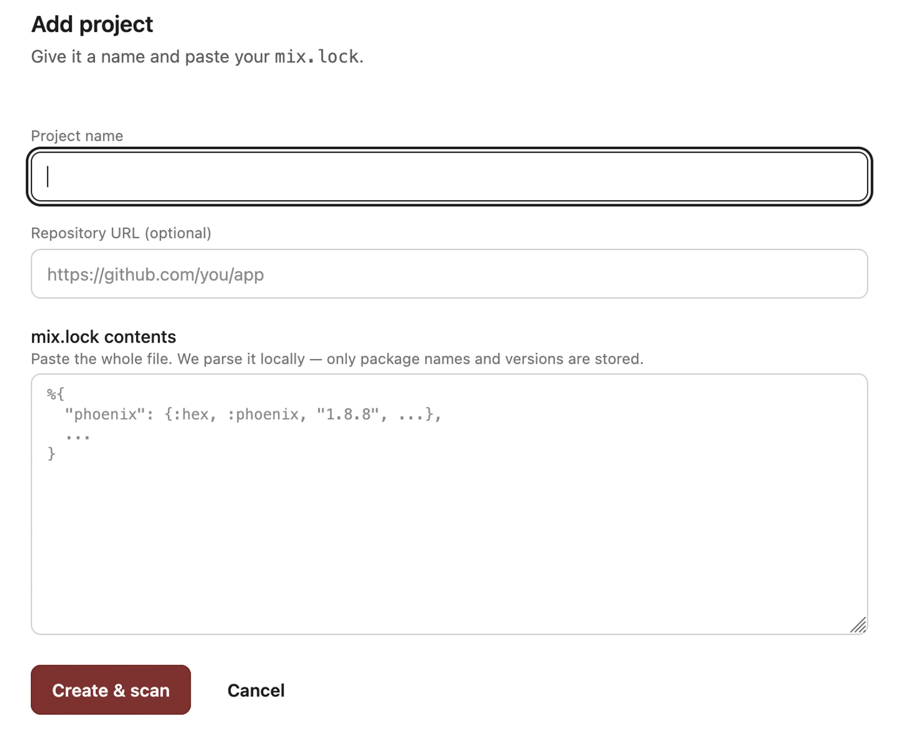Click the phoenix placeholder line in textarea
The width and height of the screenshot is (911, 741).
pyautogui.click(x=253, y=414)
